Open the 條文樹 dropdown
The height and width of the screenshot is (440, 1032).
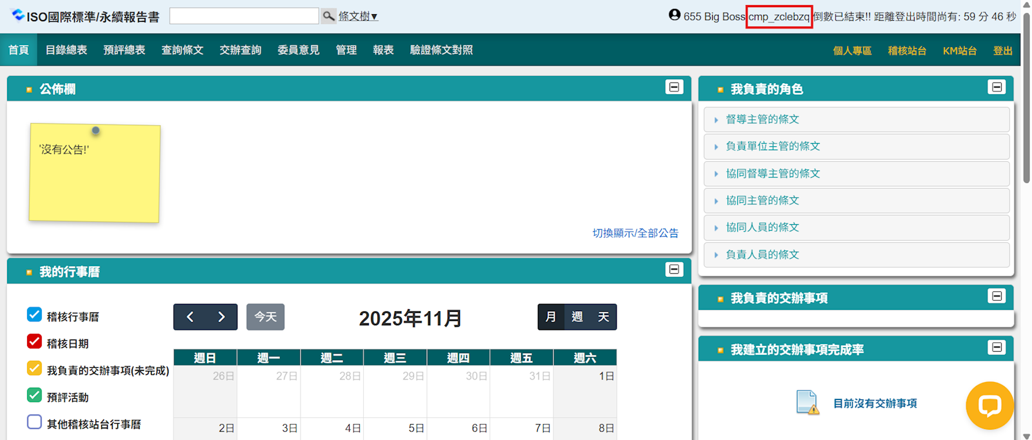(358, 16)
